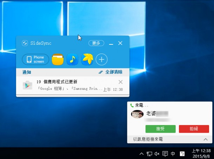Click the muted volume speaker icon
Screen dimensions: 214x159
click(157, 154)
